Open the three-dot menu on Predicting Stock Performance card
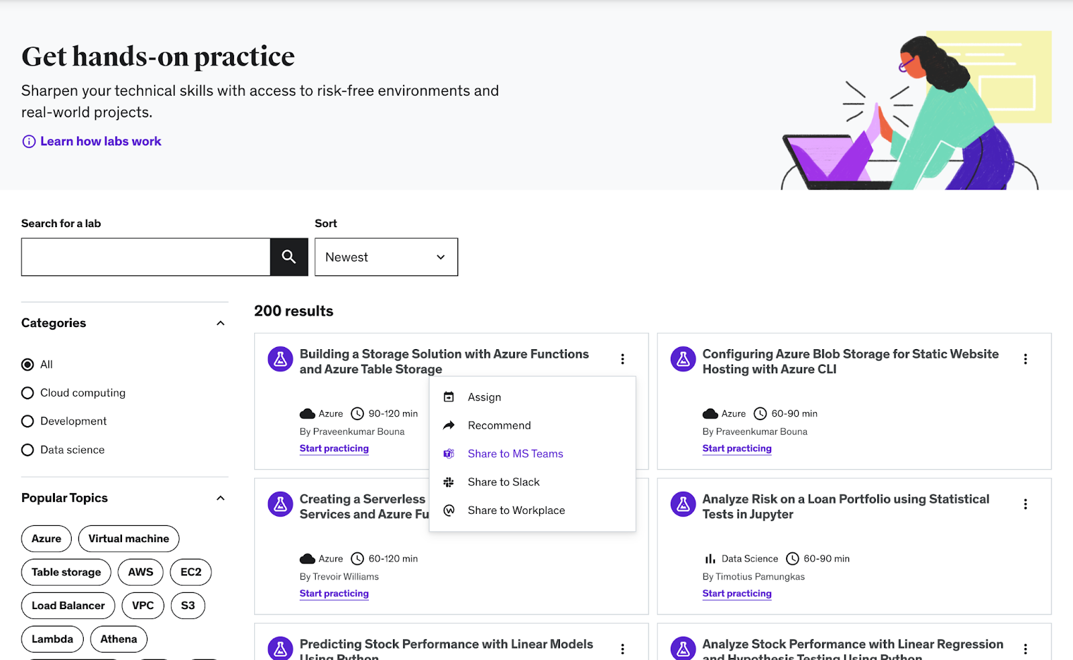Screen dimensions: 1073x660 (x=622, y=649)
